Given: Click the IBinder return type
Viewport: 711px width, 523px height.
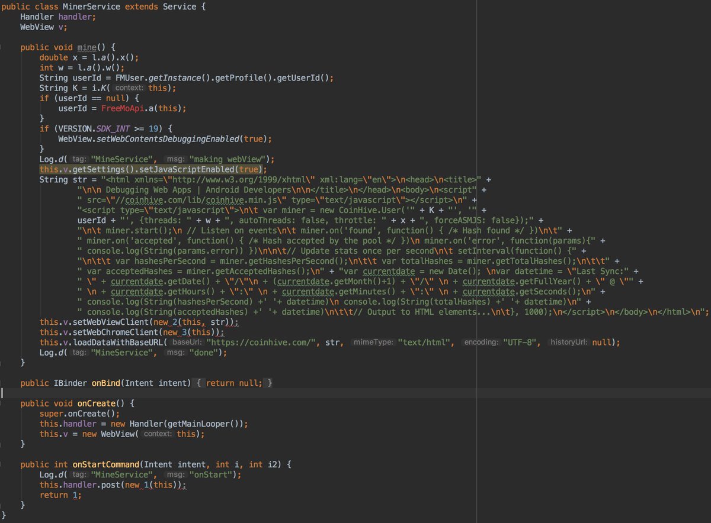Looking at the screenshot, I should (70, 383).
